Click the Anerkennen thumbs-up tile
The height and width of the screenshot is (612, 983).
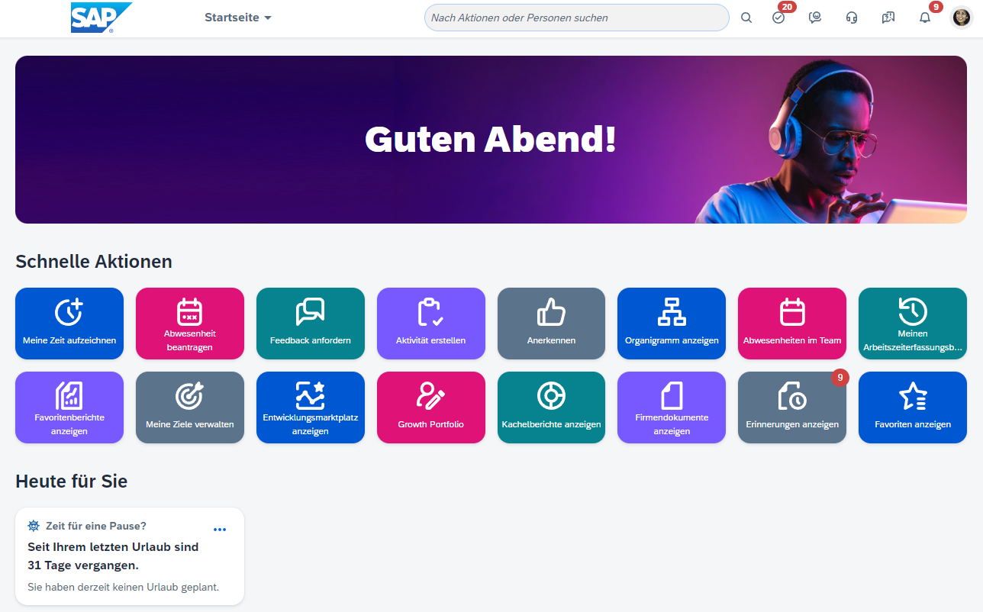coord(551,324)
